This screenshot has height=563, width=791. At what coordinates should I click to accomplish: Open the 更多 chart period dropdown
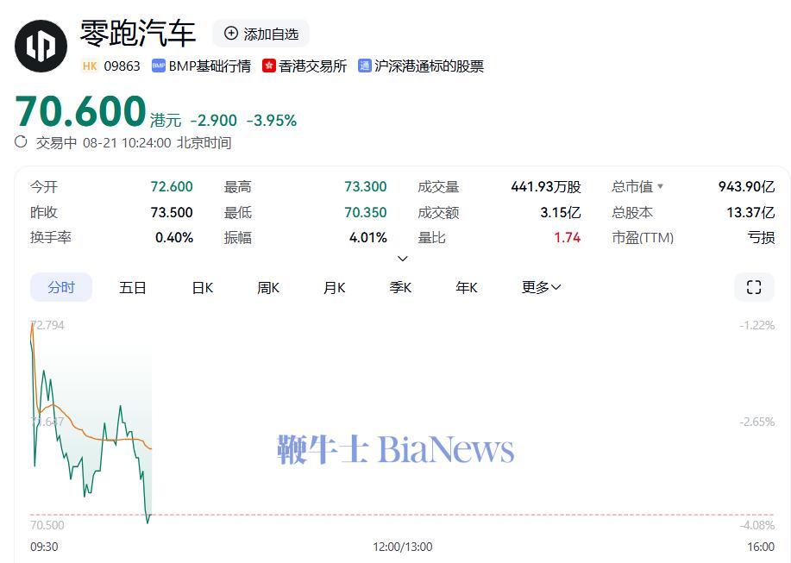pos(541,287)
